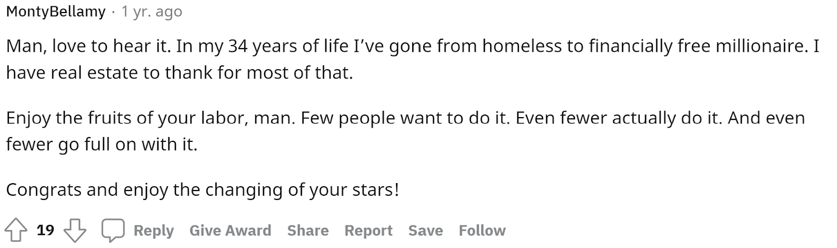The height and width of the screenshot is (248, 837).
Task: Follow this comment thread
Action: [482, 230]
